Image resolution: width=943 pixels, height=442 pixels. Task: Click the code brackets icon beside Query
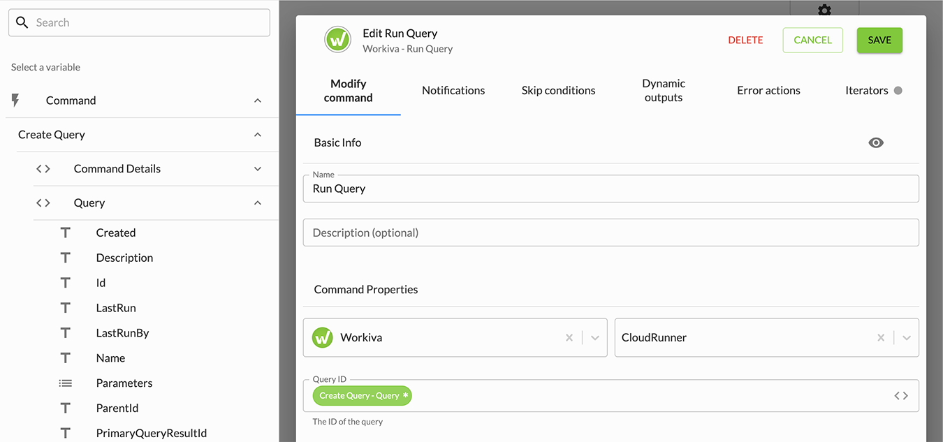point(43,203)
